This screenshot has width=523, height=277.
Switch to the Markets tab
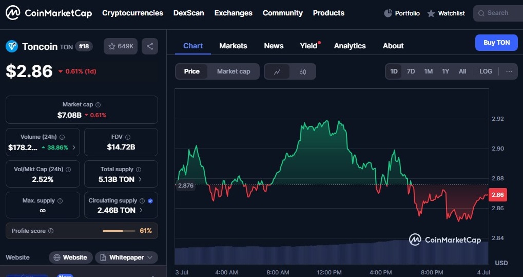tap(233, 46)
